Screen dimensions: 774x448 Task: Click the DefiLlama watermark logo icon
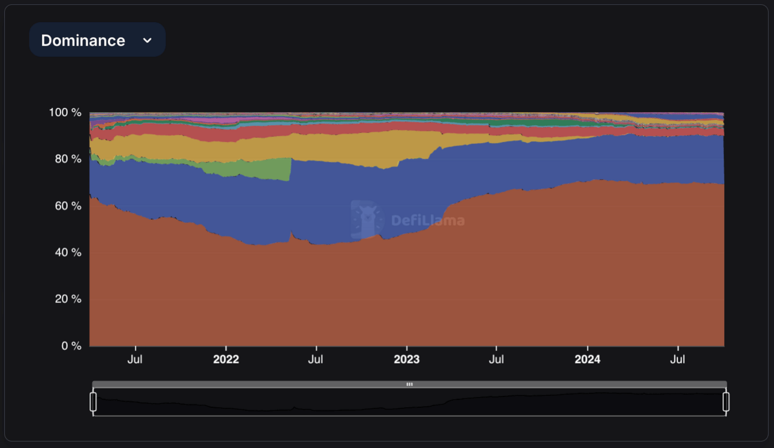point(367,220)
